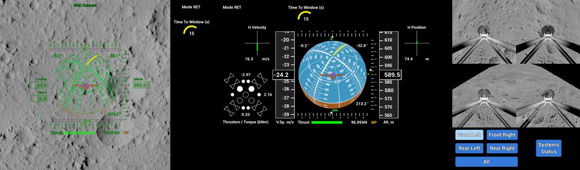Click the 593.9 Altitude box in the GNC camera overlay
The height and width of the screenshot is (170, 580).
[x=141, y=85]
